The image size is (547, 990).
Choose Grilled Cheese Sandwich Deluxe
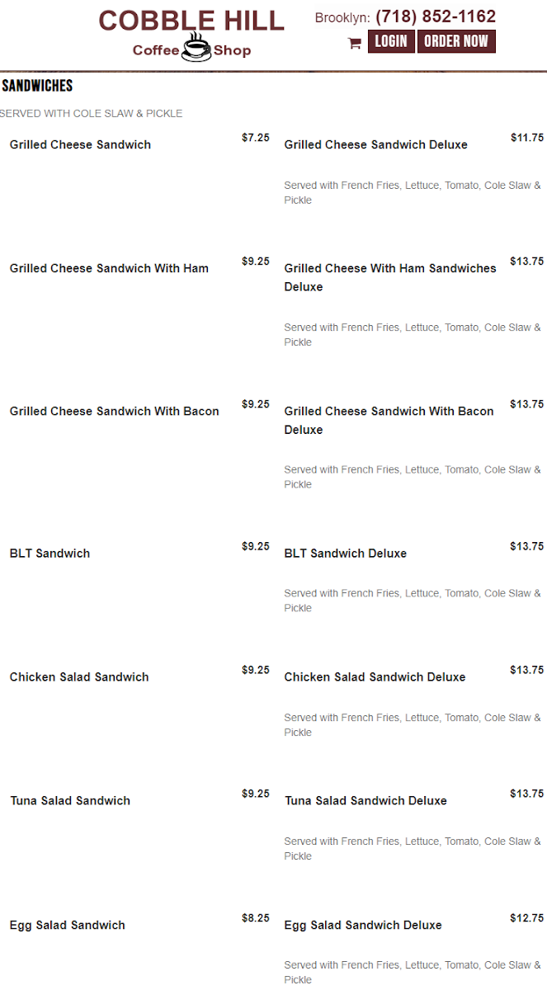375,144
